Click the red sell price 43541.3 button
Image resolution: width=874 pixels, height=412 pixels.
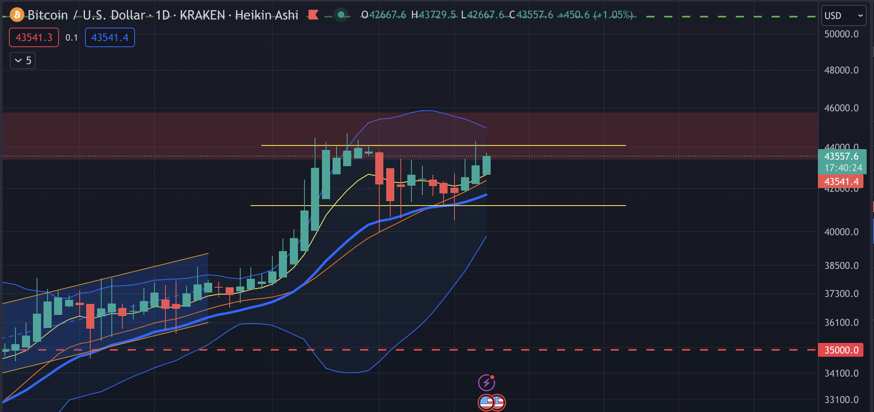click(34, 37)
